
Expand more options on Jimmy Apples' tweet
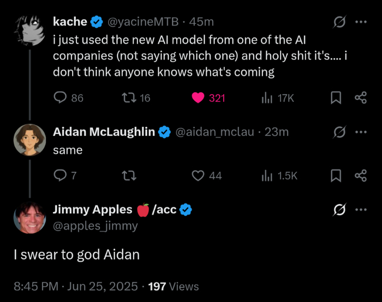point(361,210)
